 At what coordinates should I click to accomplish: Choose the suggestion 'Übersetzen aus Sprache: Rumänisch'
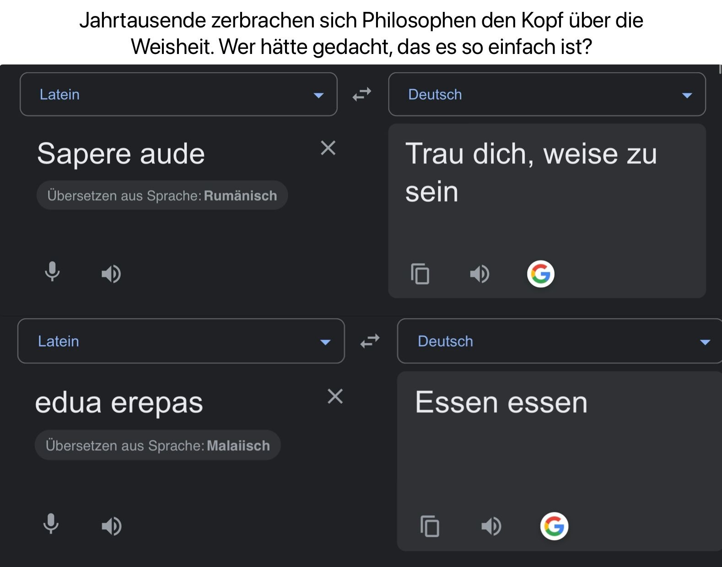(162, 196)
